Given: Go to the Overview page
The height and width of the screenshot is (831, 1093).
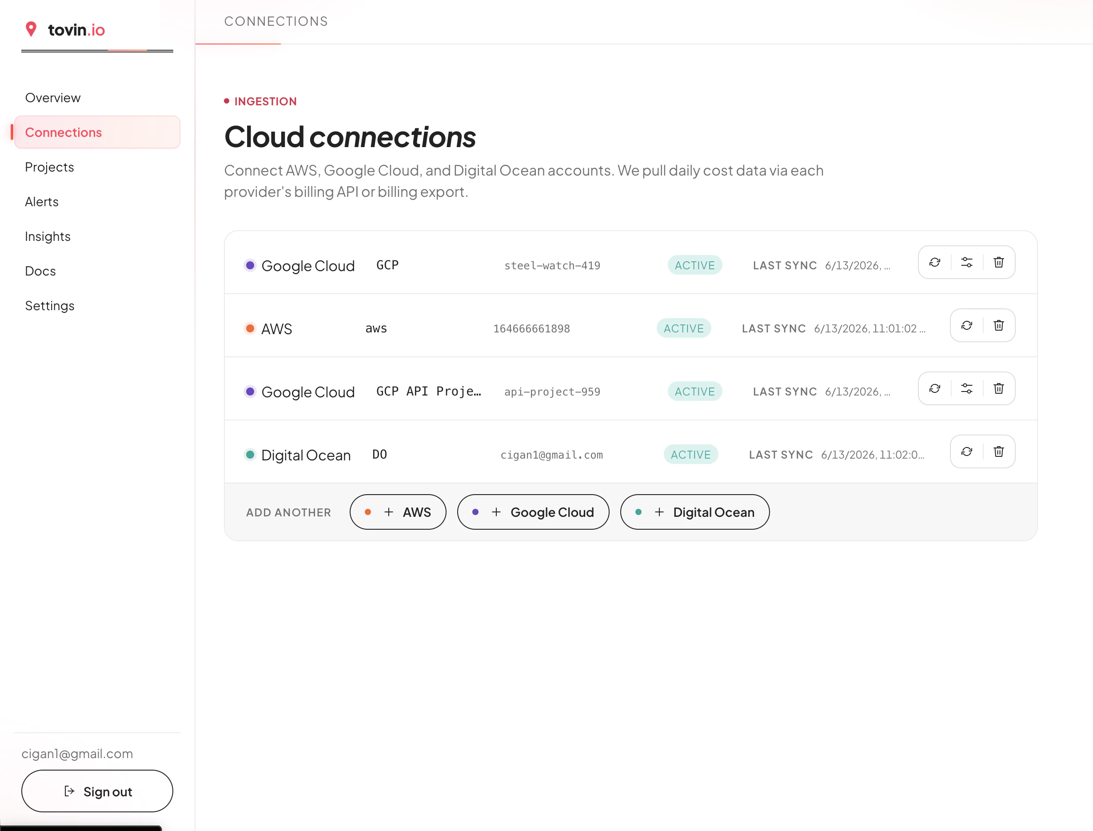Looking at the screenshot, I should (x=97, y=97).
